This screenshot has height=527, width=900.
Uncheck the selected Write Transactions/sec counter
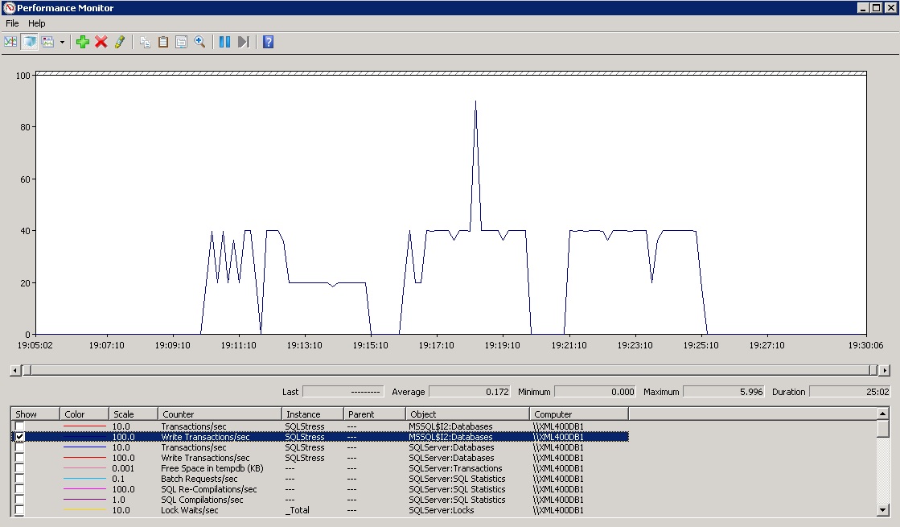[x=20, y=437]
